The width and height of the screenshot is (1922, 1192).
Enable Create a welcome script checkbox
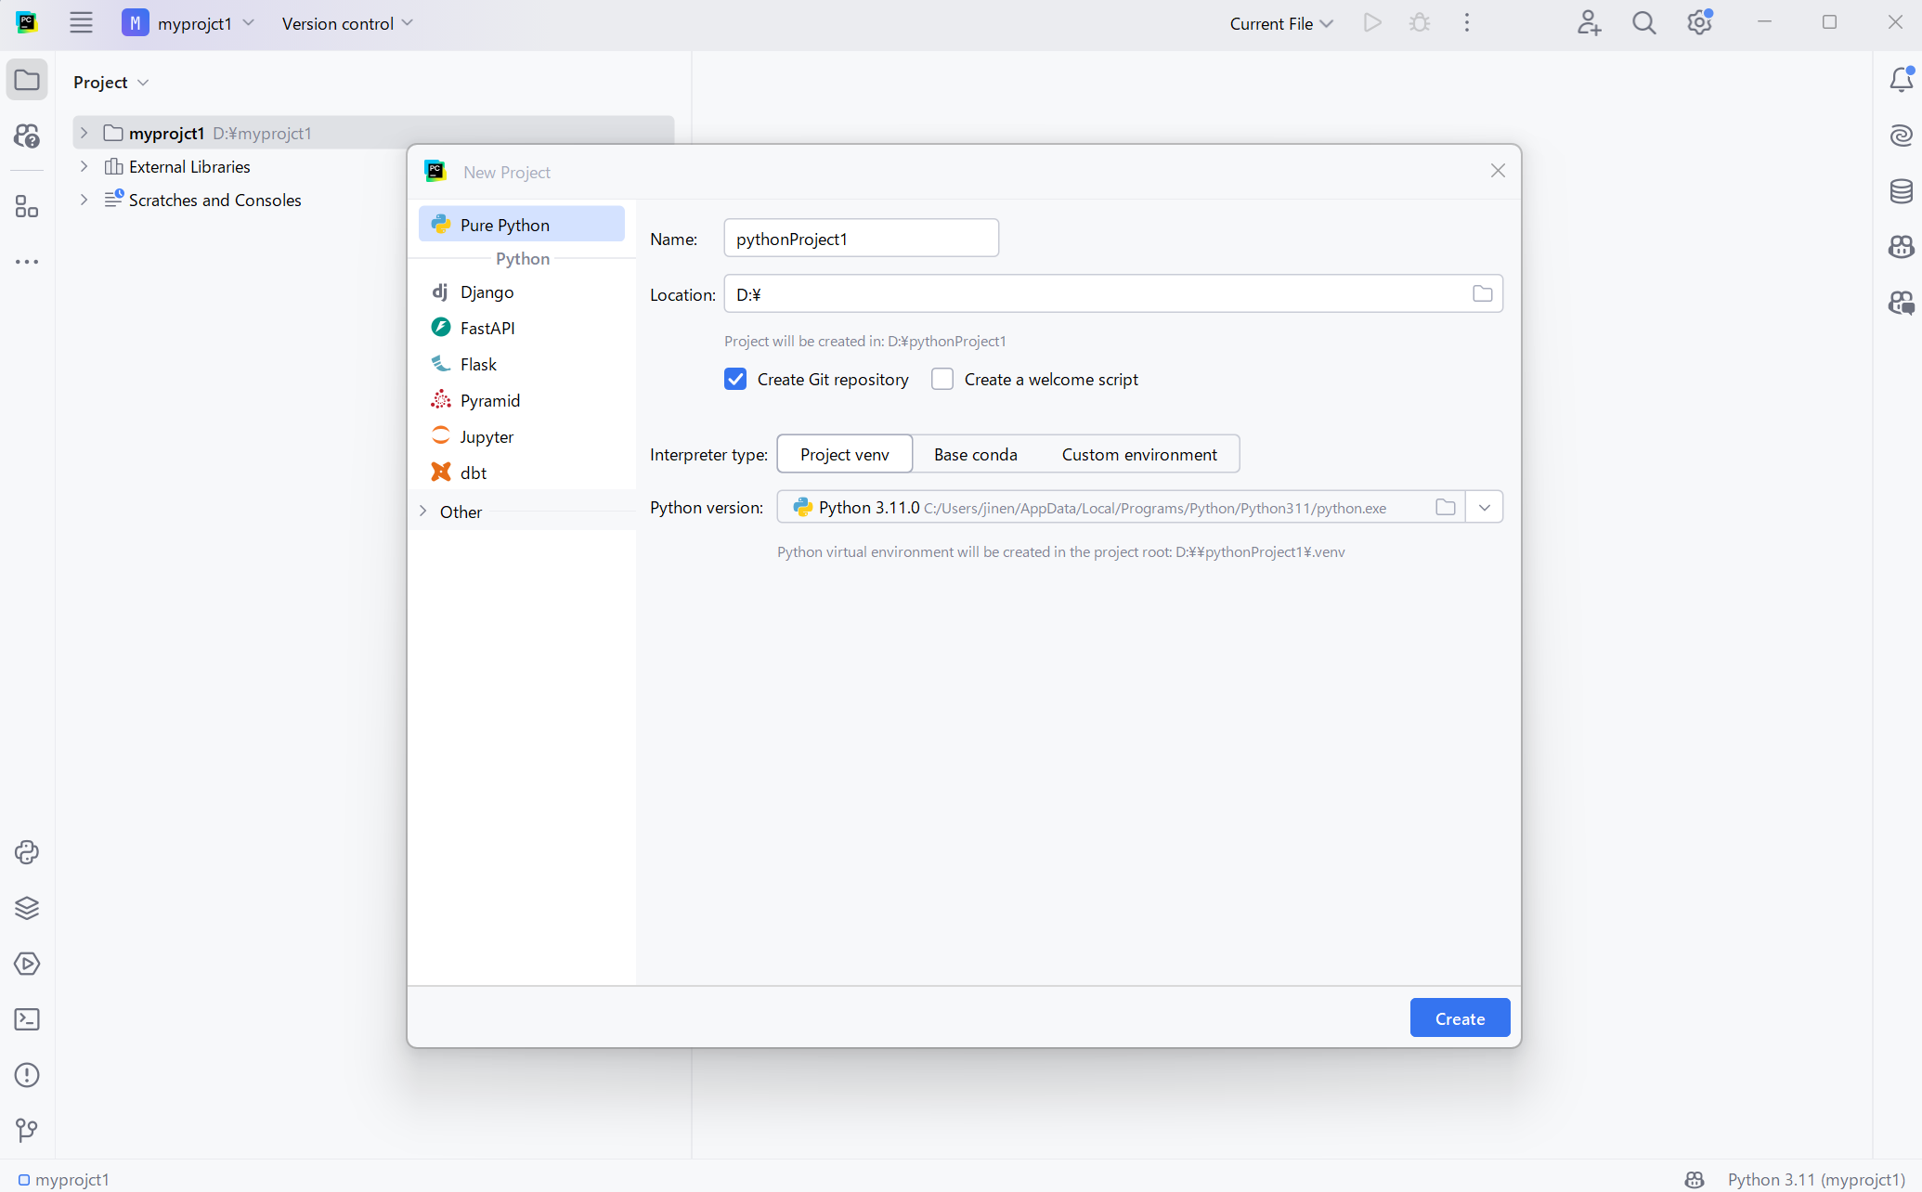pos(942,379)
